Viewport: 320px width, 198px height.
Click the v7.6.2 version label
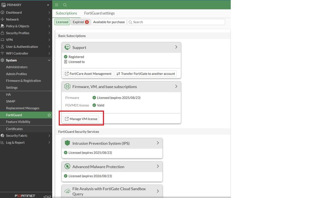[47, 197]
